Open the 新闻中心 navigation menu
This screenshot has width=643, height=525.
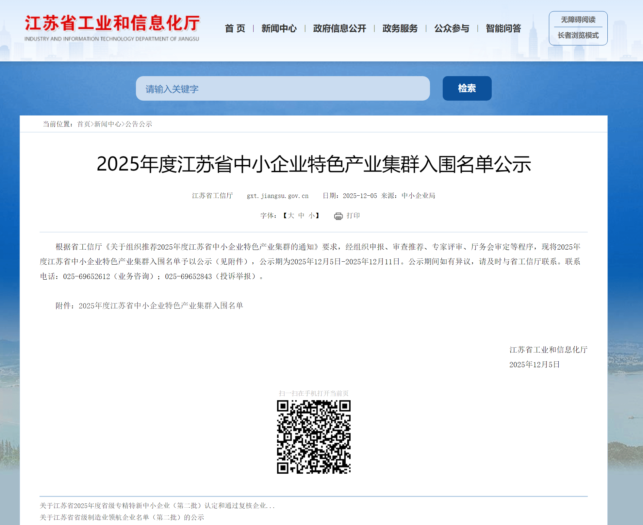(279, 28)
